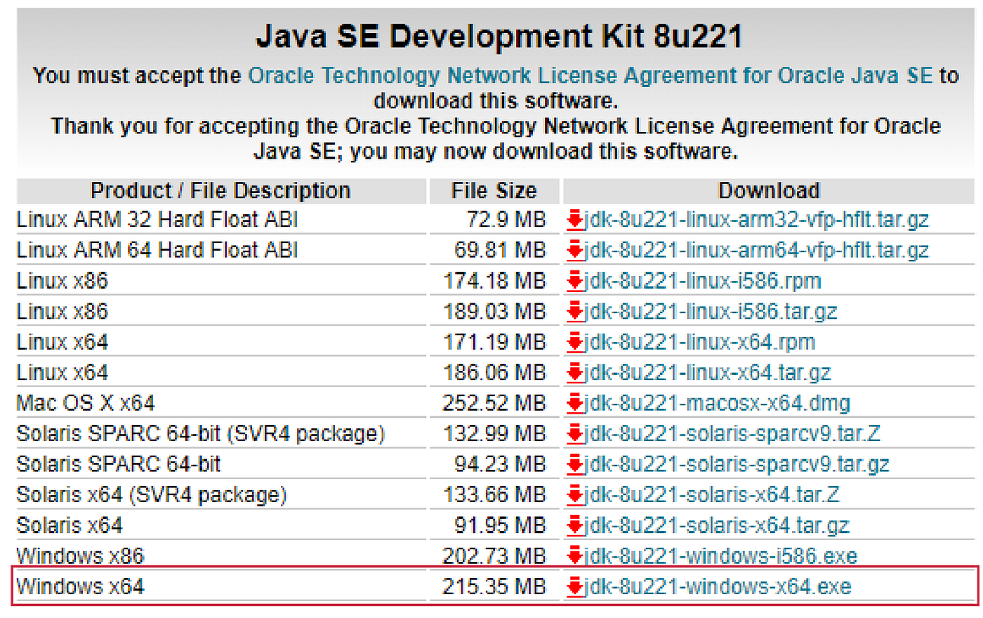Click the 202.73 MB file size cell
This screenshot has height=618, width=983.
(x=494, y=555)
